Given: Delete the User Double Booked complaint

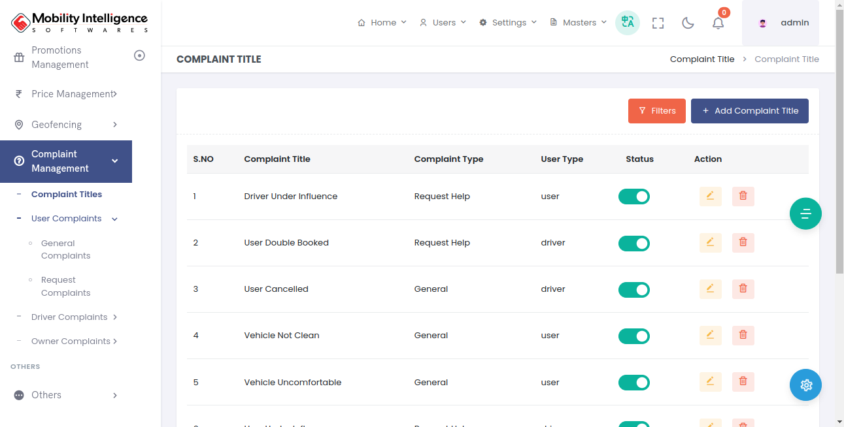Looking at the screenshot, I should pyautogui.click(x=743, y=243).
